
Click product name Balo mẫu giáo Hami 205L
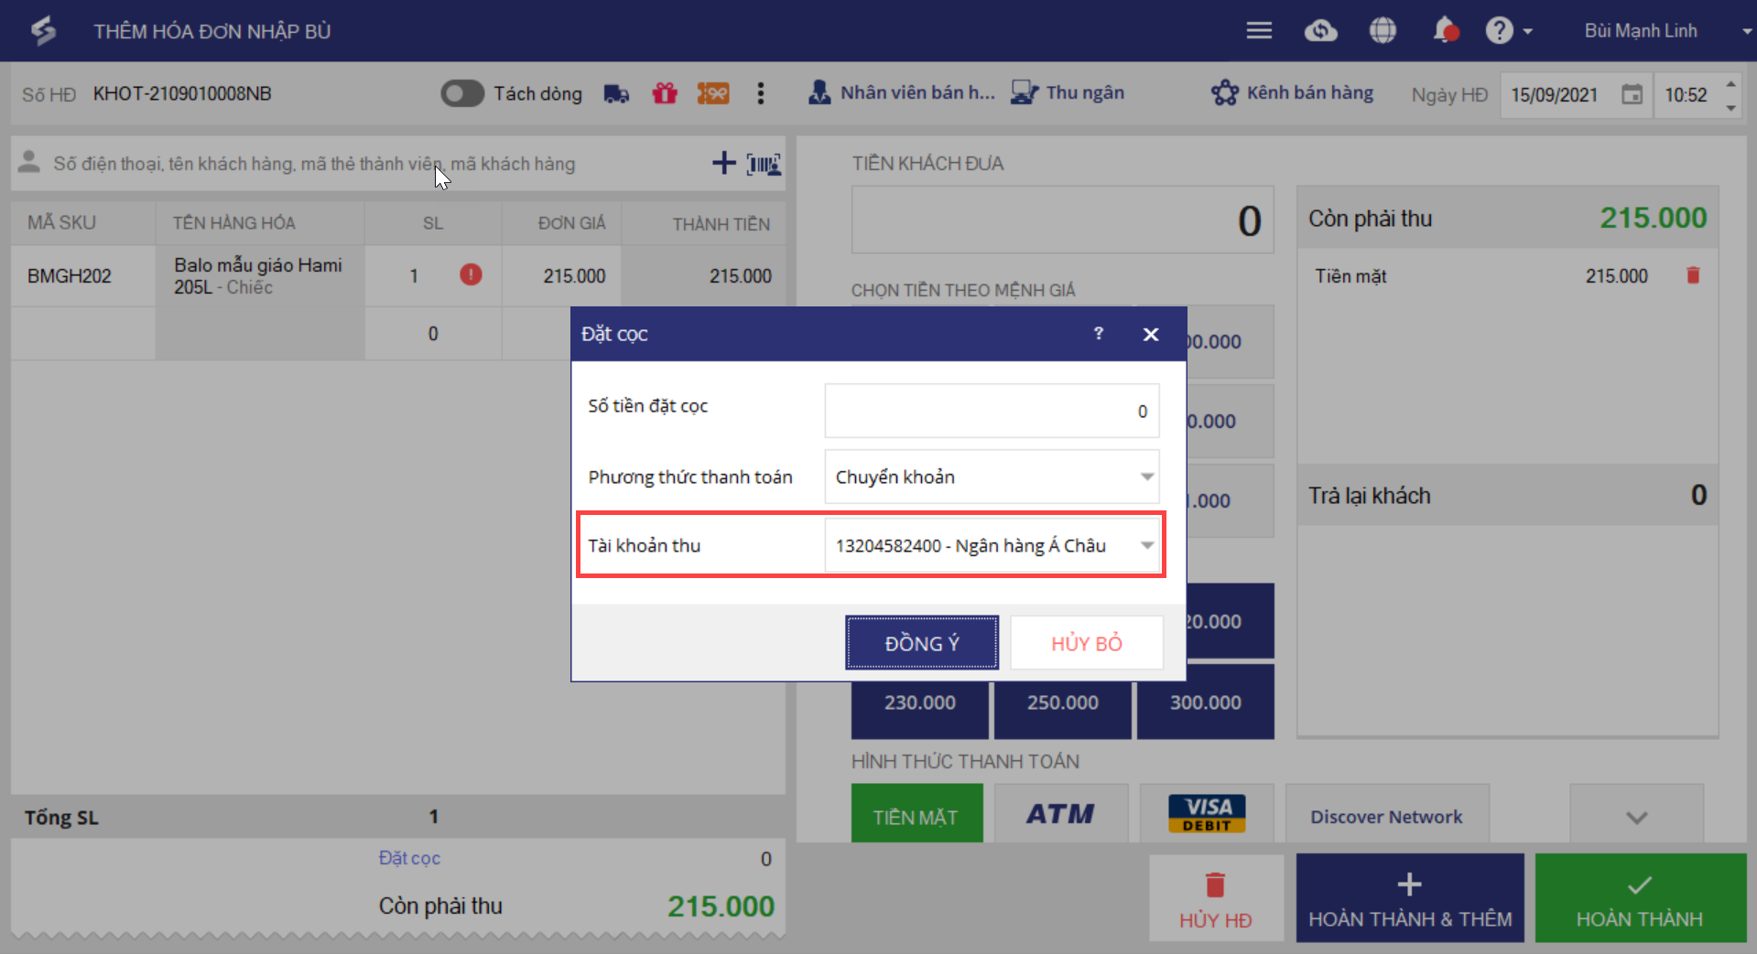pos(258,275)
